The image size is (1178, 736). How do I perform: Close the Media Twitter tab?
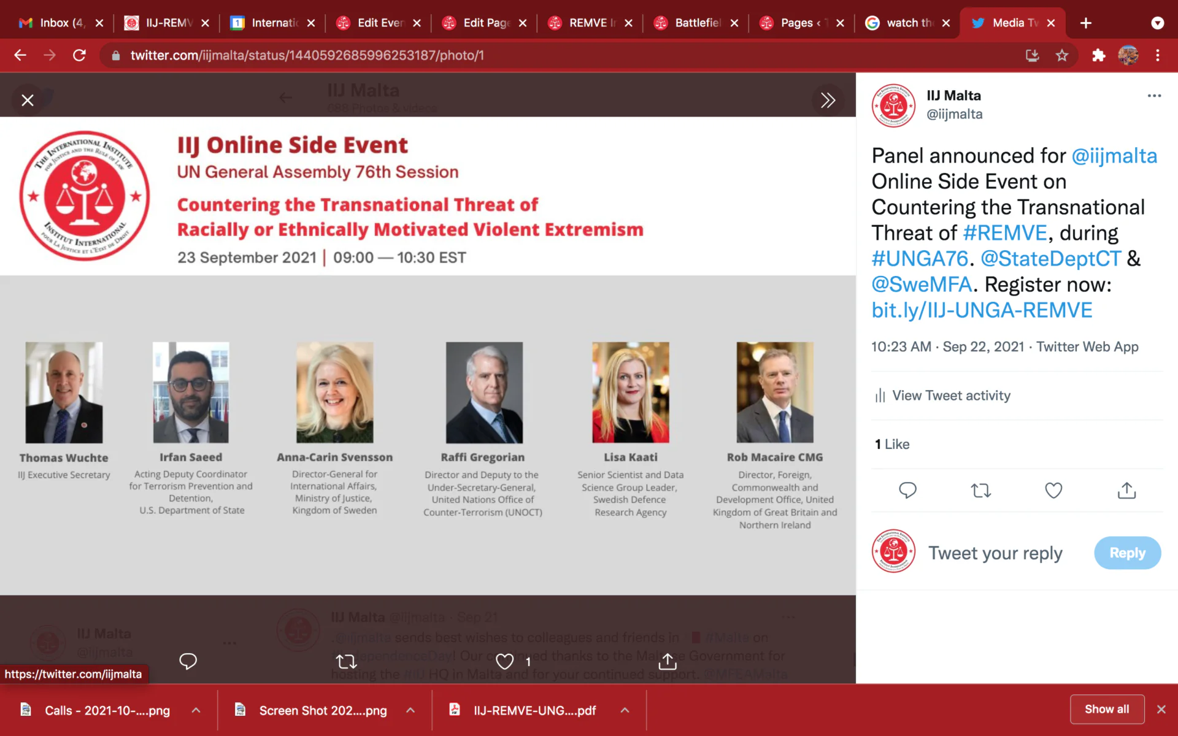1051,23
